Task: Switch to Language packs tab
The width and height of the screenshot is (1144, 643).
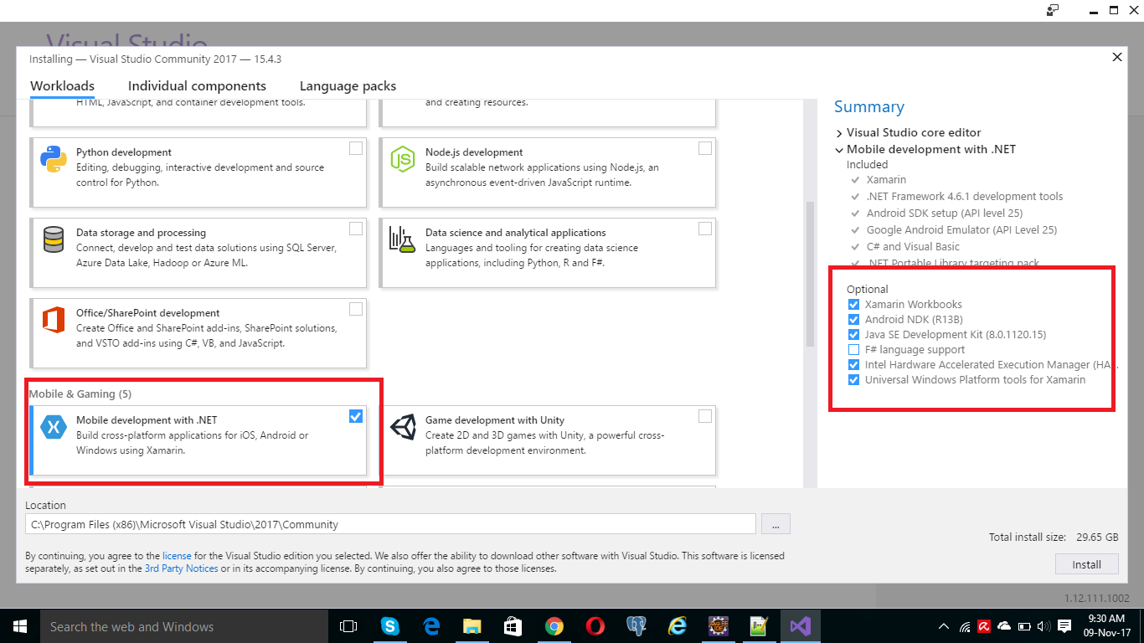Action: (x=348, y=86)
